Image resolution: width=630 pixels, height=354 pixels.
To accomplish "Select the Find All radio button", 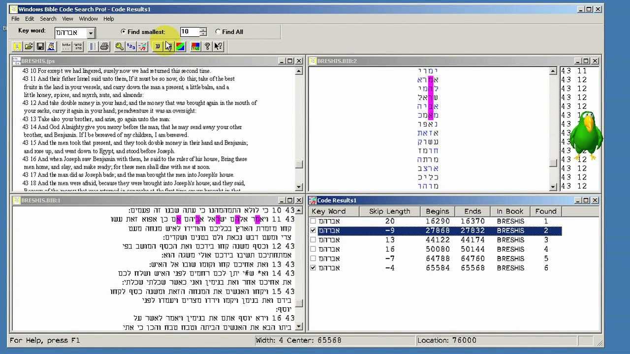I will pyautogui.click(x=218, y=31).
